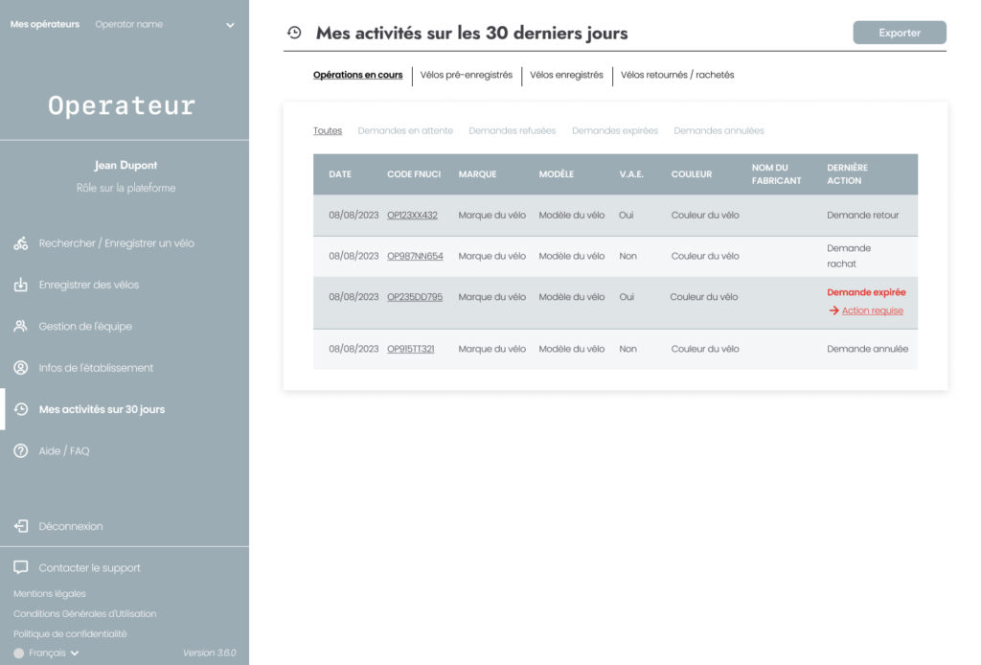Screen dimensions: 981x665
Task: Open bike code OP235DD795
Action: [415, 297]
